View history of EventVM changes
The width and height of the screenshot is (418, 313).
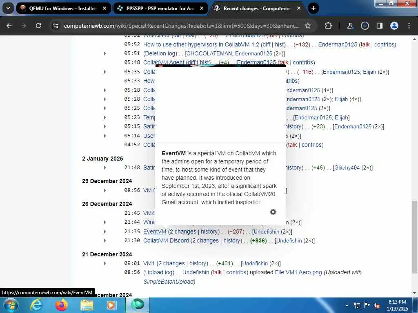click(209, 231)
